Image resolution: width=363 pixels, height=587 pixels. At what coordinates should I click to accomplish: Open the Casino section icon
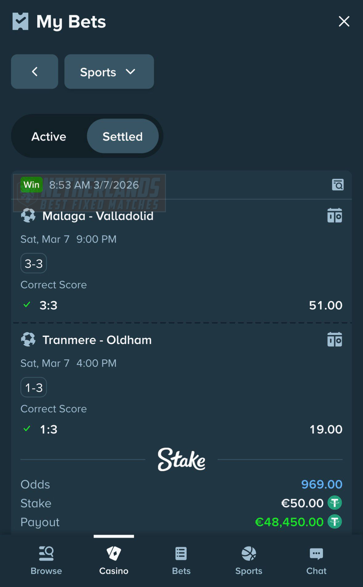114,554
